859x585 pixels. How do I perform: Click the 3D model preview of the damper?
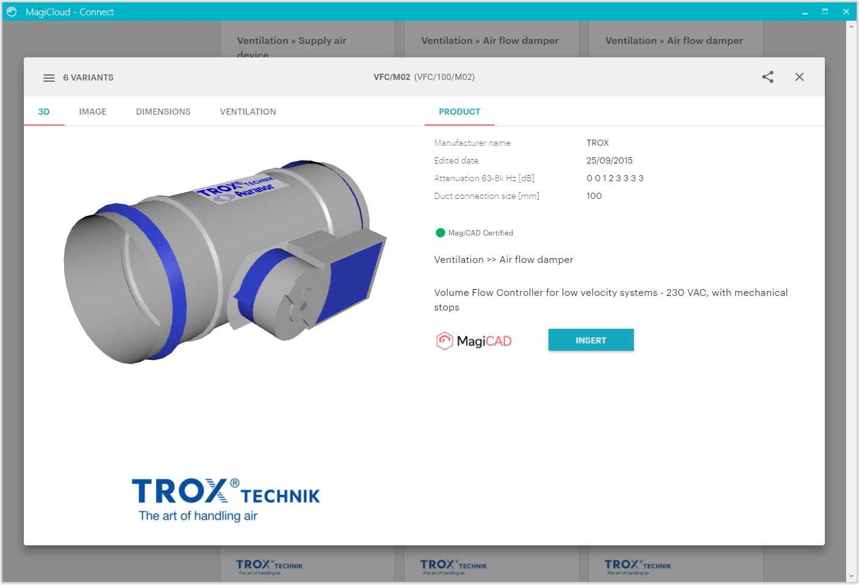225,262
